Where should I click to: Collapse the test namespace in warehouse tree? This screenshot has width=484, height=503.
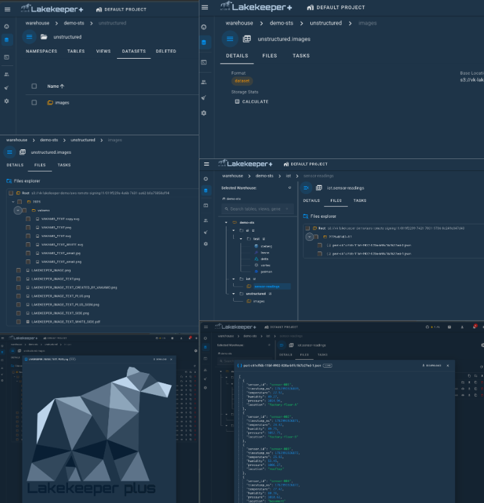coord(241,239)
